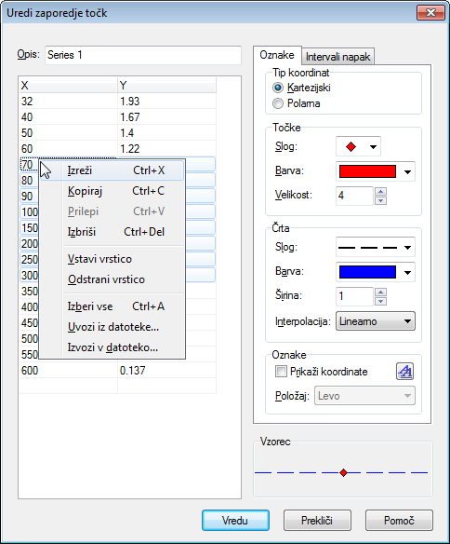Switch to the Intervali napak tab
The height and width of the screenshot is (544, 450).
tap(337, 57)
